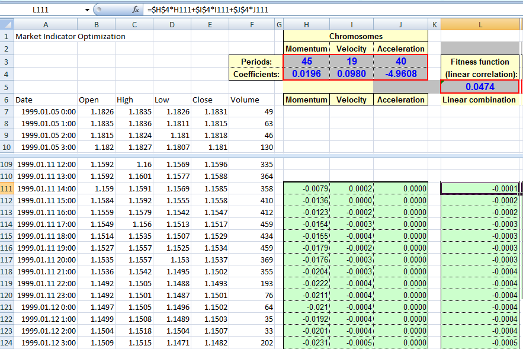Select row 5 header
523x349 pixels.
click(7, 87)
